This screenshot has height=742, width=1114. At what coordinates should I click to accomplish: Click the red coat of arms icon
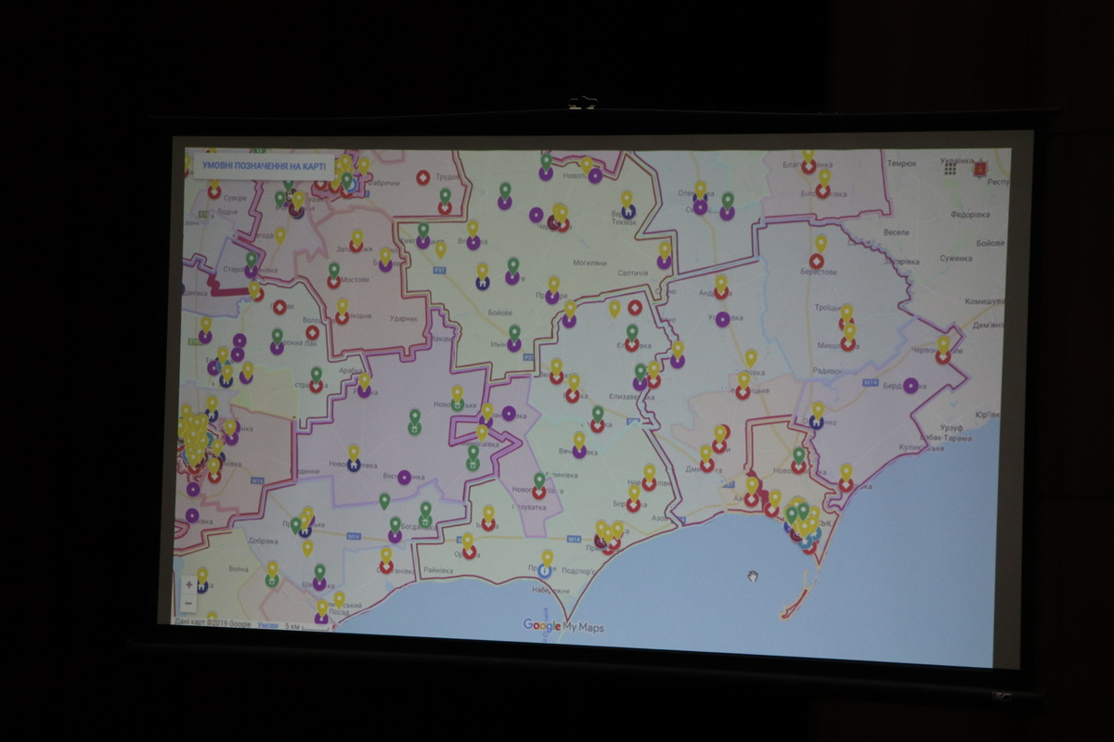(x=979, y=169)
